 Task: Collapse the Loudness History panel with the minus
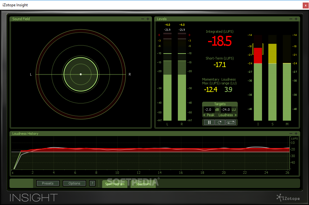[291, 134]
